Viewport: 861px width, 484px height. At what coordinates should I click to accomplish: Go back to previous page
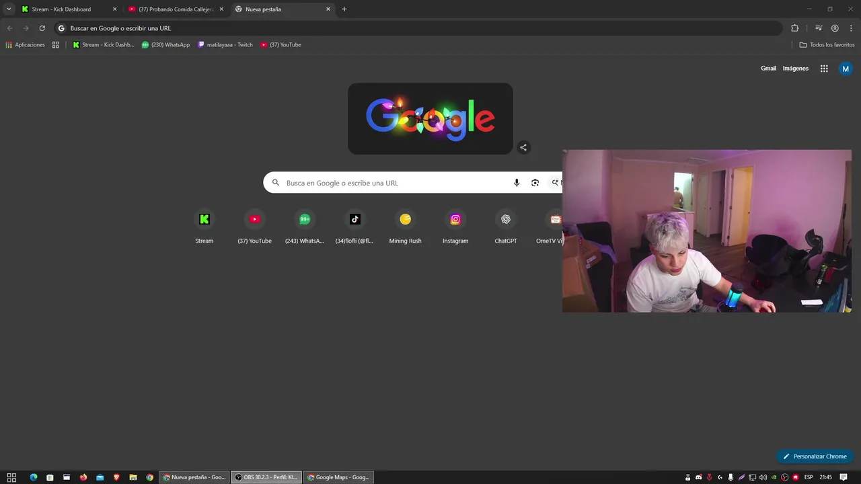9,28
